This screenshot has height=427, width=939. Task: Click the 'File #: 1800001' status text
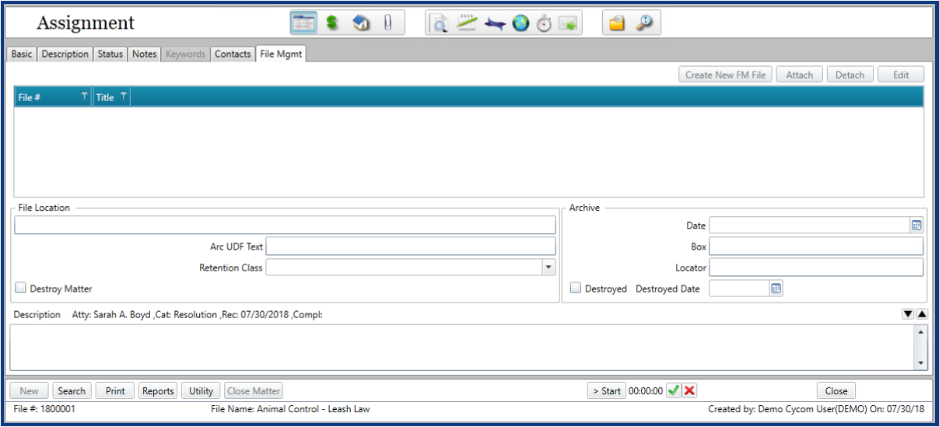44,409
